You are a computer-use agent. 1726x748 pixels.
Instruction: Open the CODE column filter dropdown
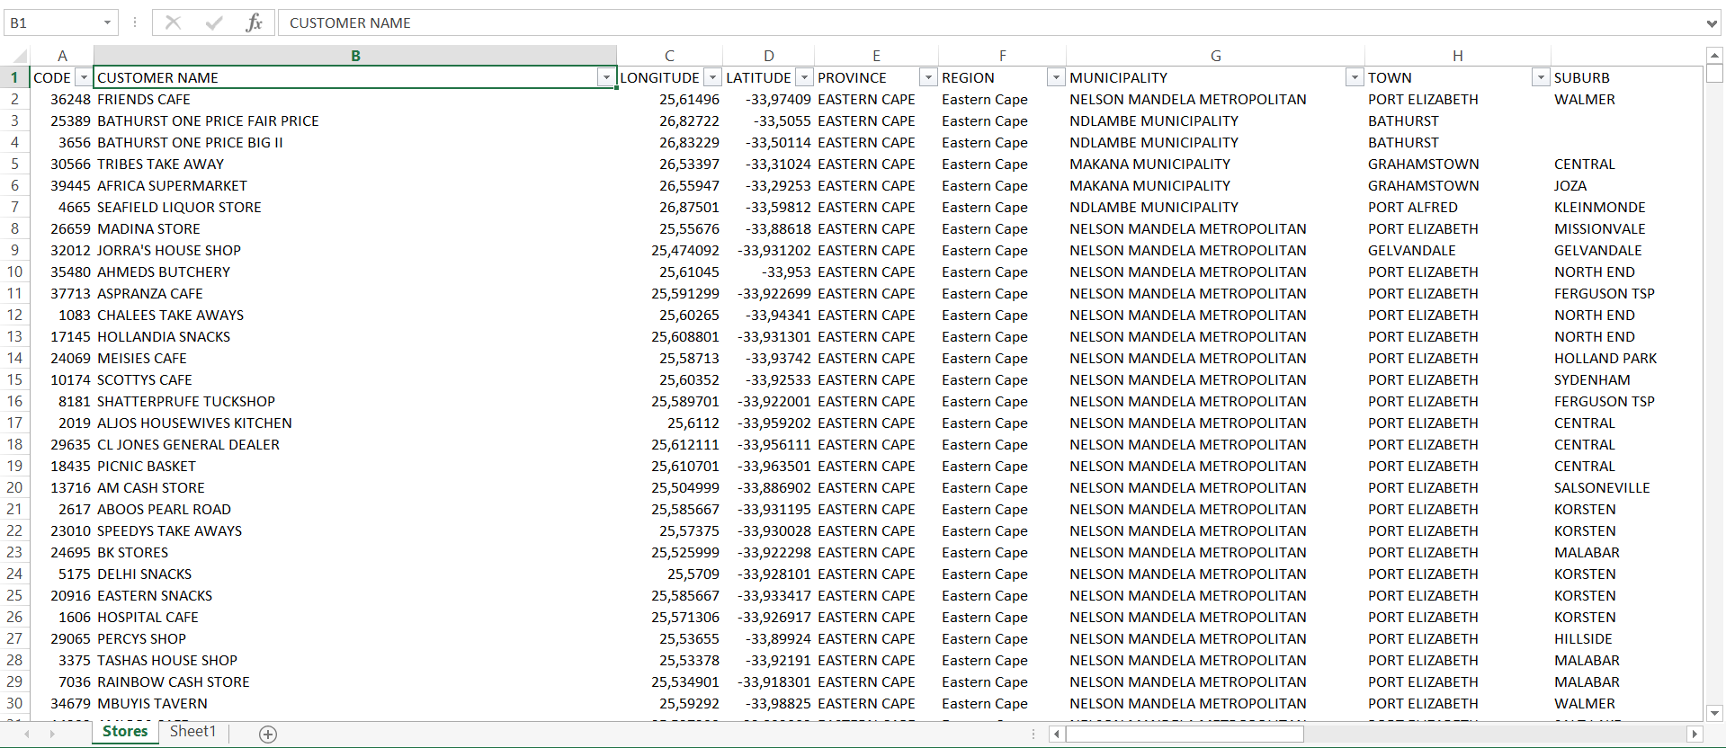pos(84,78)
